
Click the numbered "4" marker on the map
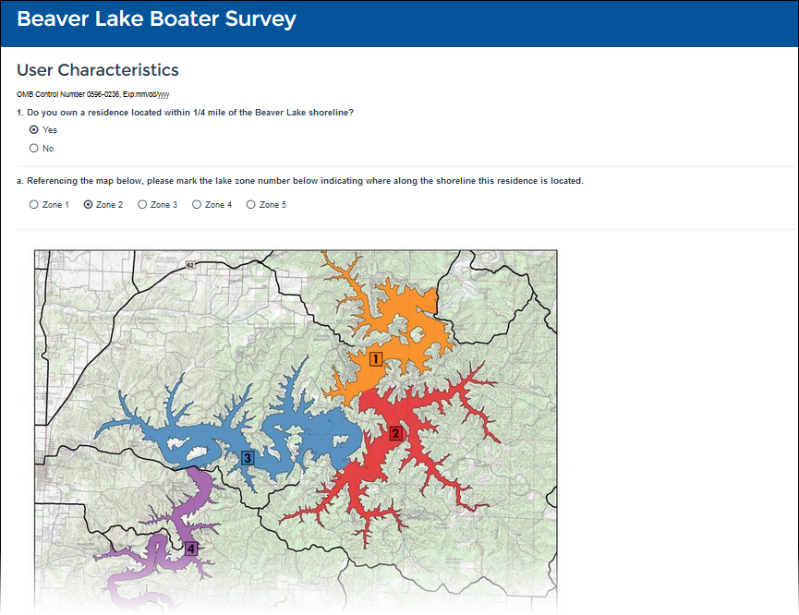click(x=191, y=549)
